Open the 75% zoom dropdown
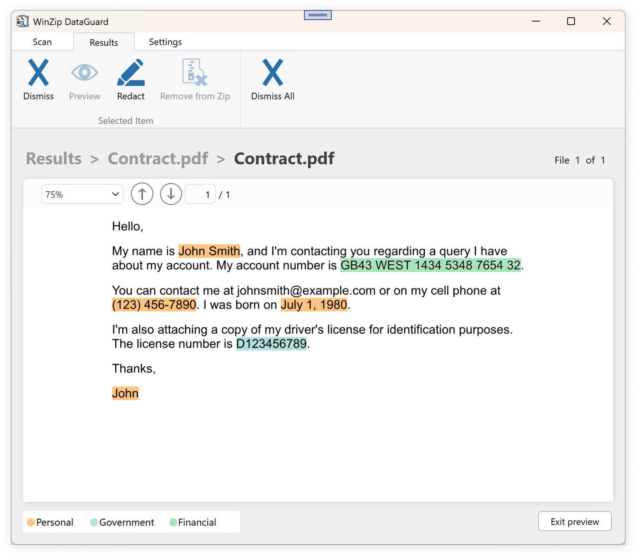The width and height of the screenshot is (638, 558). [x=82, y=194]
